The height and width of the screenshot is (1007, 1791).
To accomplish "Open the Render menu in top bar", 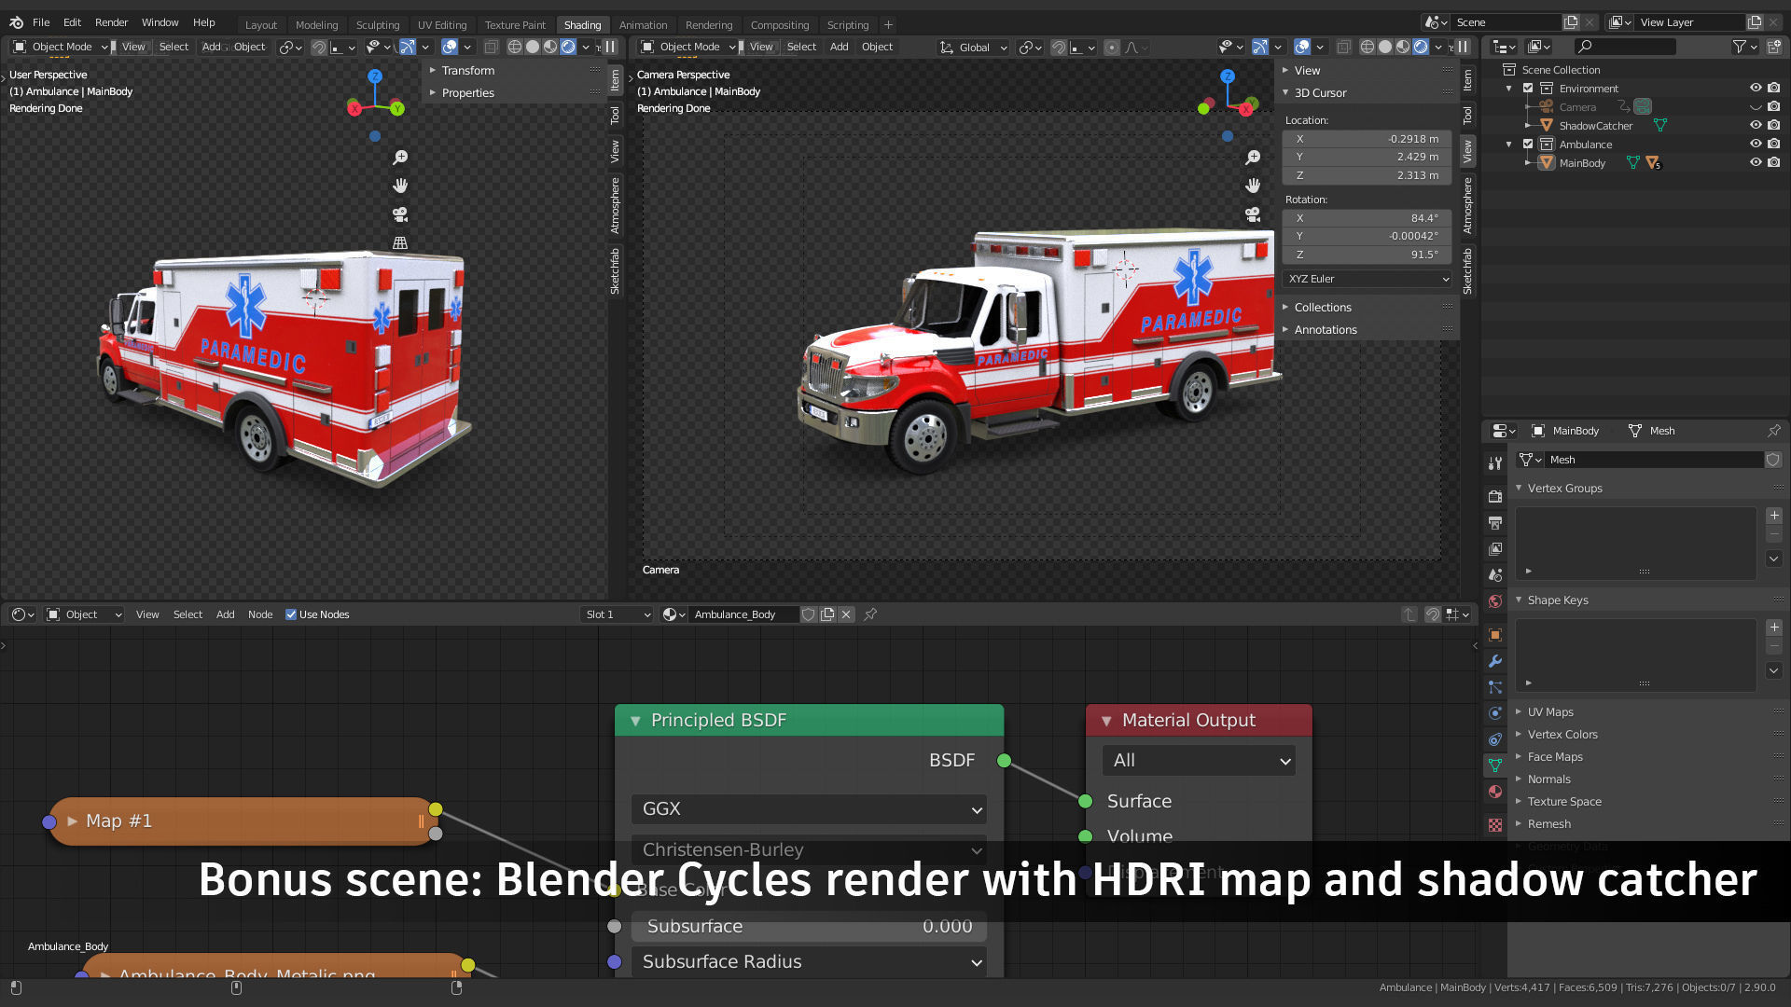I will tap(111, 22).
